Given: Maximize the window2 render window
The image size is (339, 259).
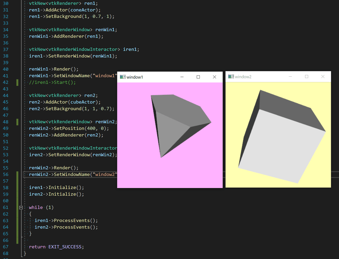Looking at the screenshot, I should (306, 76).
